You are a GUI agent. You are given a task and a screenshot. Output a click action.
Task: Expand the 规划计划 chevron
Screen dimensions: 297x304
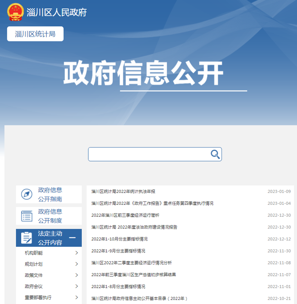click(77, 264)
